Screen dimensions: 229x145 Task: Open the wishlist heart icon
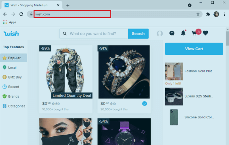tap(205, 33)
